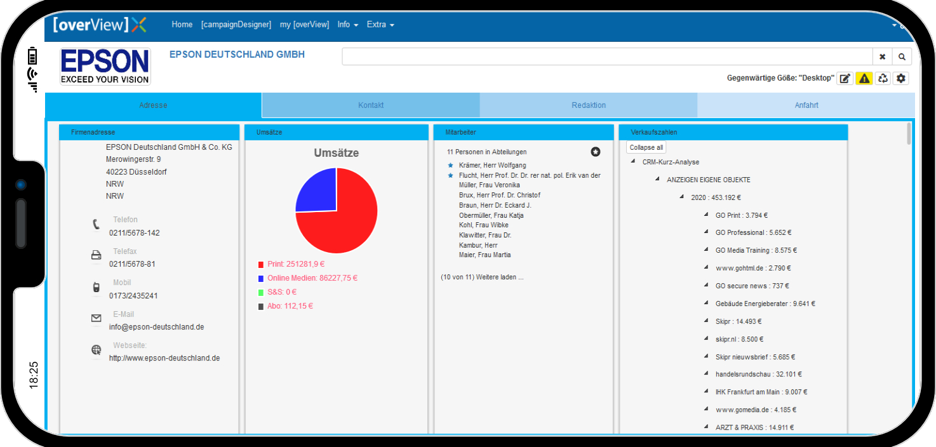936x447 pixels.
Task: Click the globe icon beside Webseite
Action: click(97, 349)
